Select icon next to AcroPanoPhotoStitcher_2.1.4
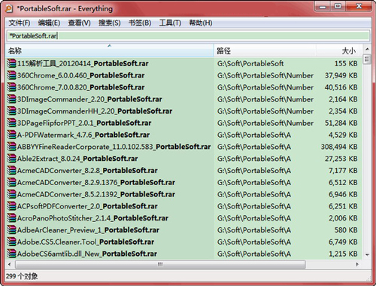376x286 pixels. tap(11, 218)
